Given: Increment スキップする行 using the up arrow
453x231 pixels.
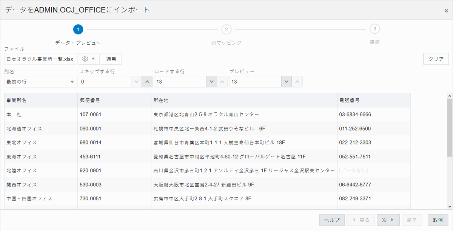Looking at the screenshot, I should click(147, 81).
